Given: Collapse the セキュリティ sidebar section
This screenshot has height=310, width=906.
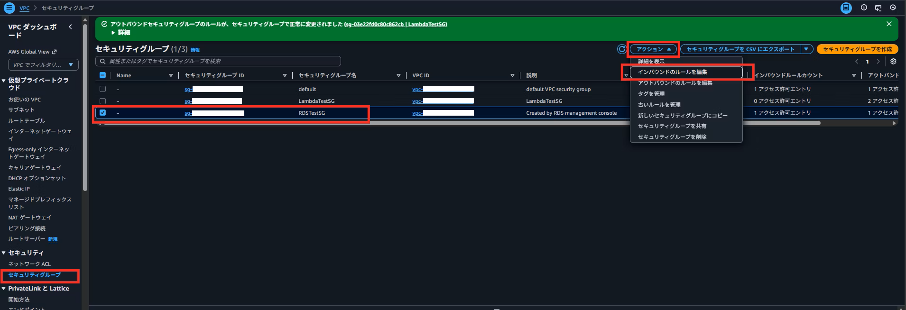Looking at the screenshot, I should [4, 253].
